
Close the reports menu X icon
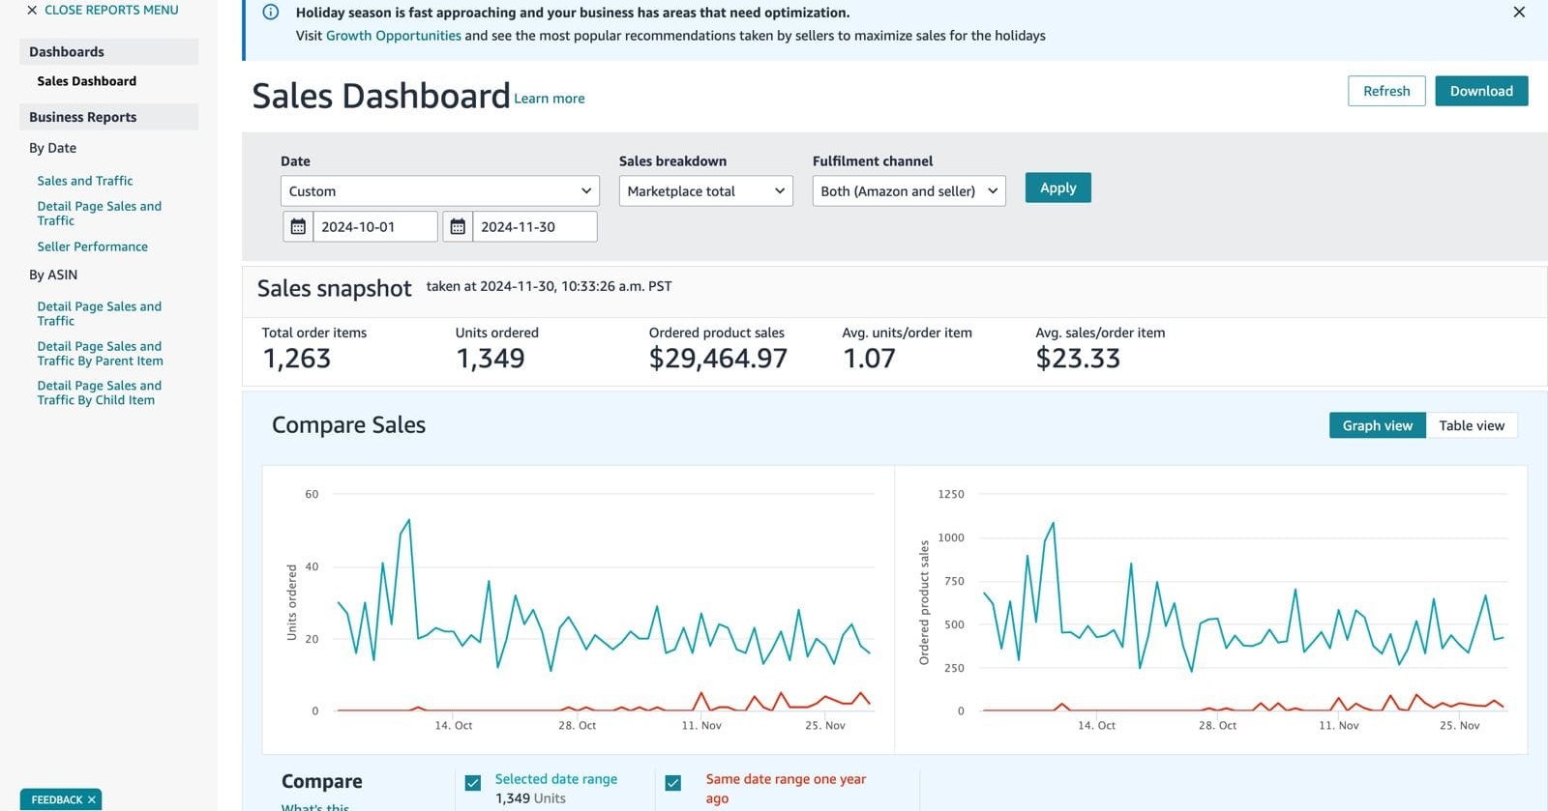click(x=32, y=10)
